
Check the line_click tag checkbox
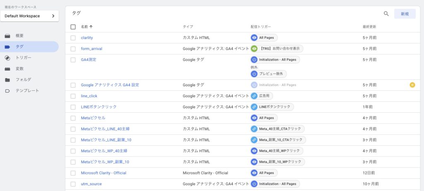pyautogui.click(x=73, y=96)
